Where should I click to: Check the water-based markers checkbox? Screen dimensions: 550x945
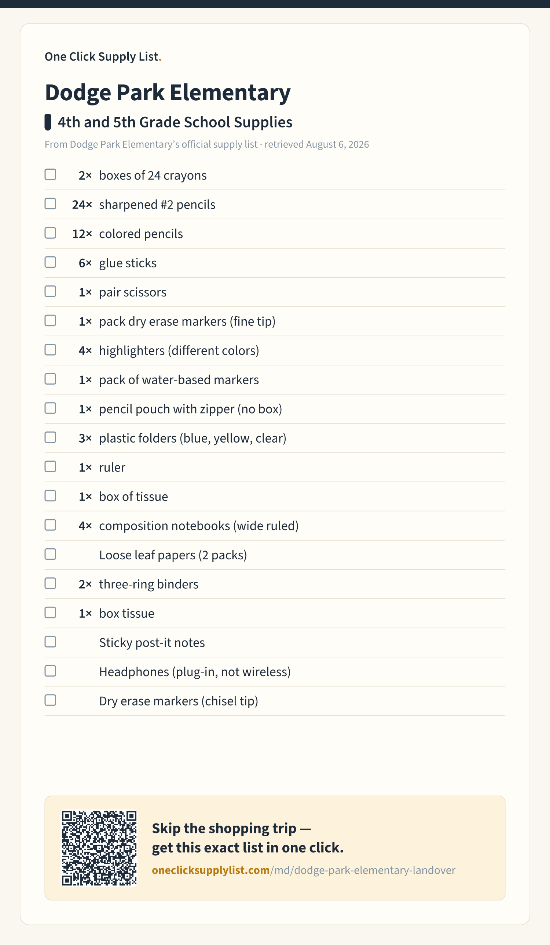50,379
